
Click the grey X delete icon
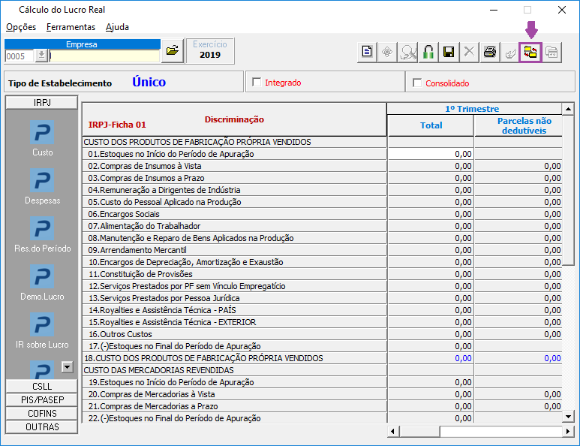coord(469,52)
